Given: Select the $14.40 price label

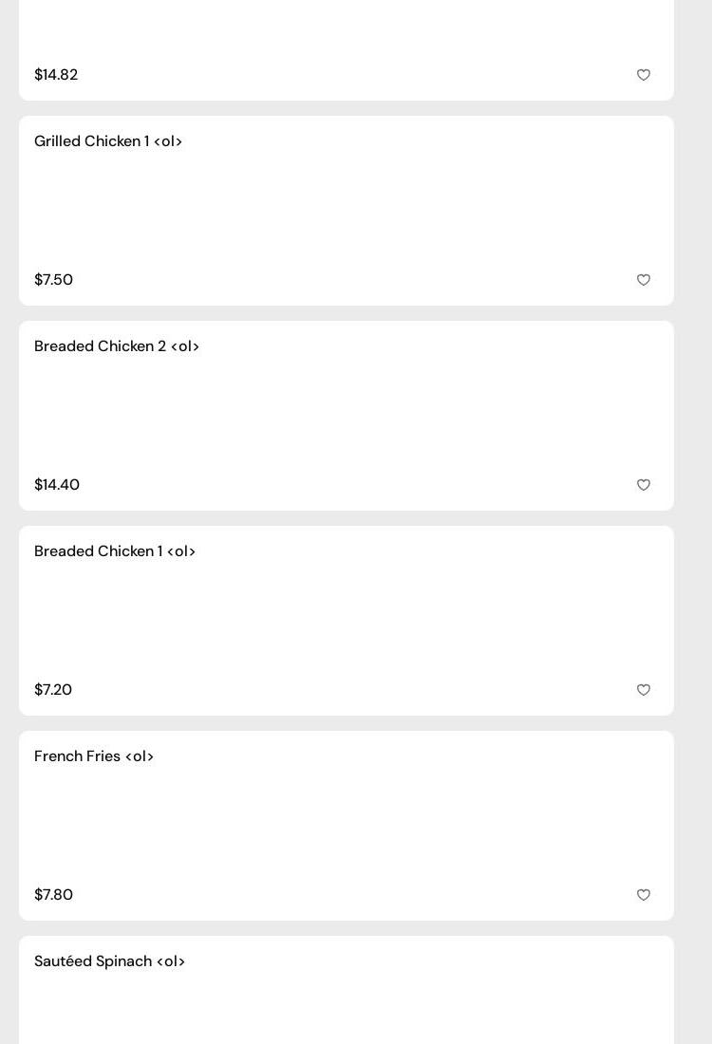Looking at the screenshot, I should (x=57, y=485).
